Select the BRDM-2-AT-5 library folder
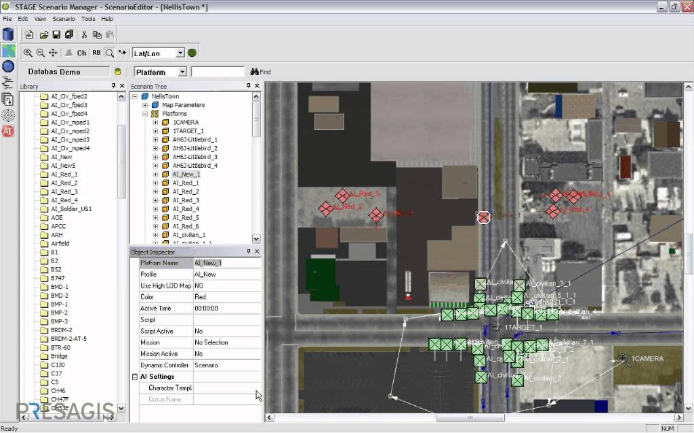This screenshot has height=433, width=694. (68, 339)
